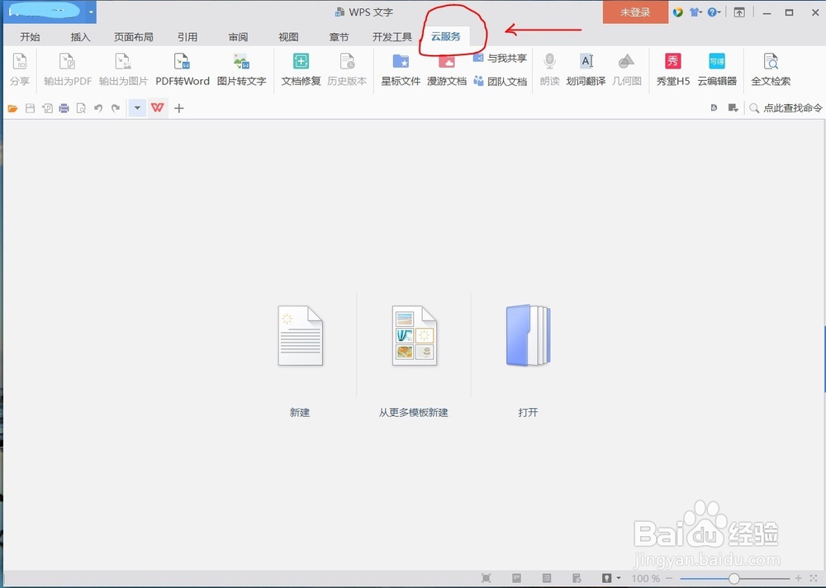Expand the WPS application menu arrow

pyautogui.click(x=91, y=12)
